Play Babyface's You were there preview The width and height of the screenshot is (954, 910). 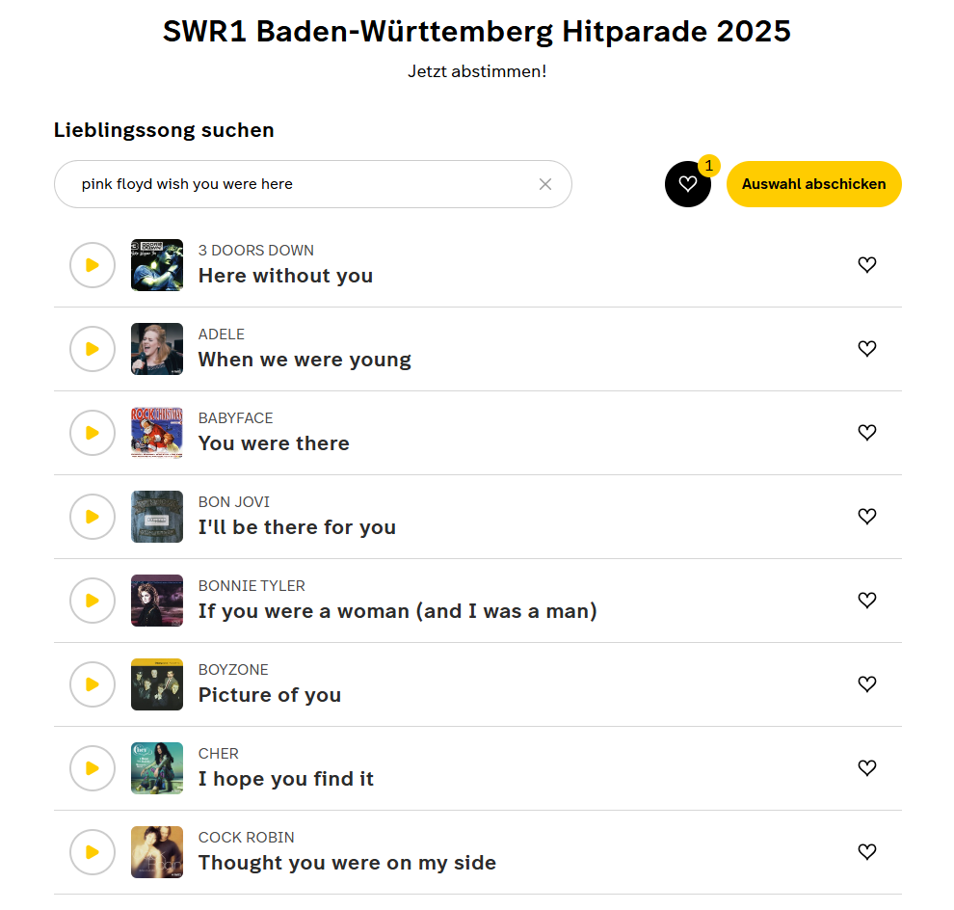coord(93,433)
